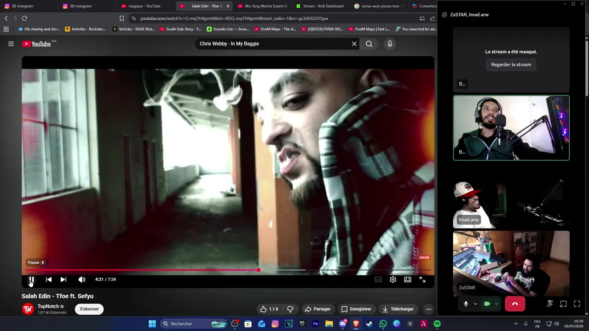Open the browser apps grid
Image resolution: width=589 pixels, height=331 pixels.
click(x=6, y=29)
